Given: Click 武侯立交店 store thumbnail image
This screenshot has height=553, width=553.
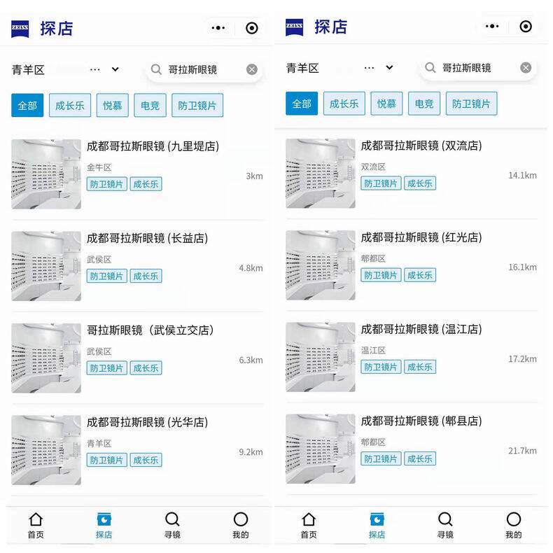Looking at the screenshot, I should pos(46,358).
